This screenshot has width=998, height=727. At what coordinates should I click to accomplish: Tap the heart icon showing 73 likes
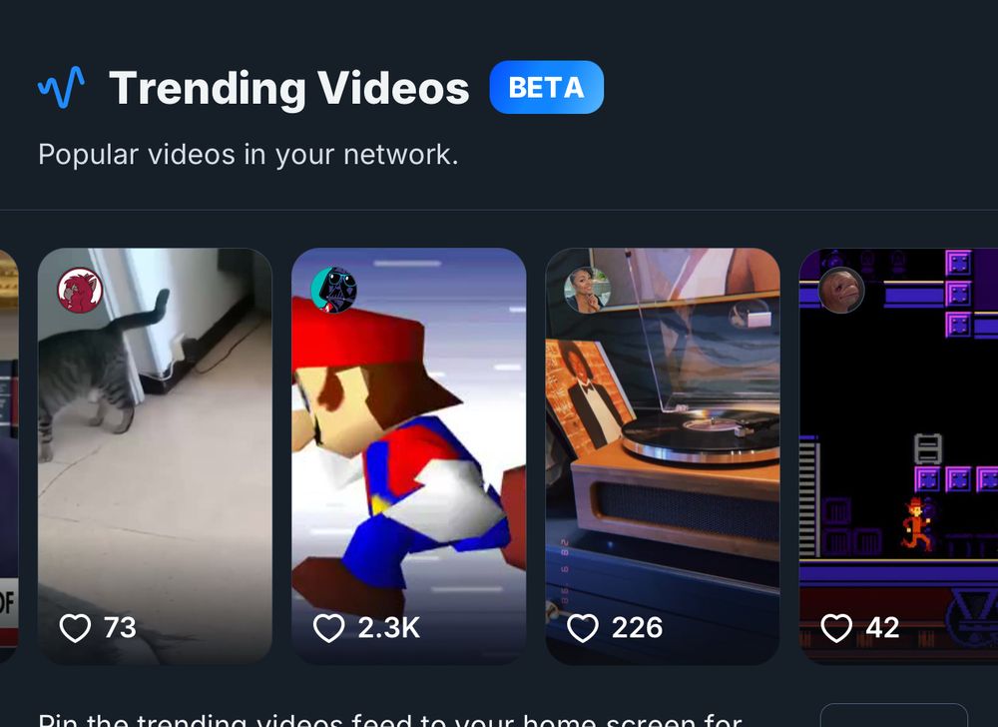point(77,627)
